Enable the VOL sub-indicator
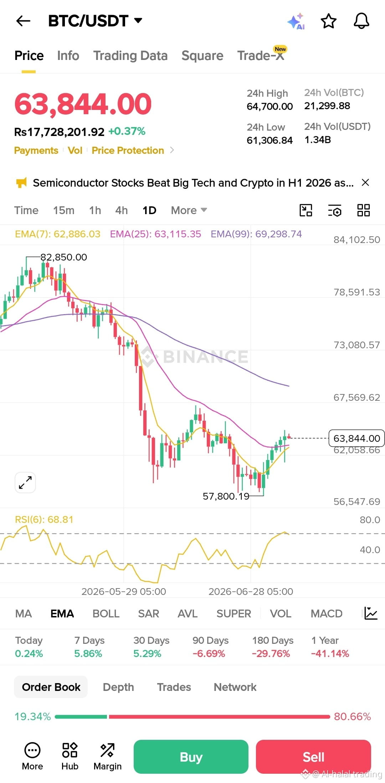 click(281, 613)
